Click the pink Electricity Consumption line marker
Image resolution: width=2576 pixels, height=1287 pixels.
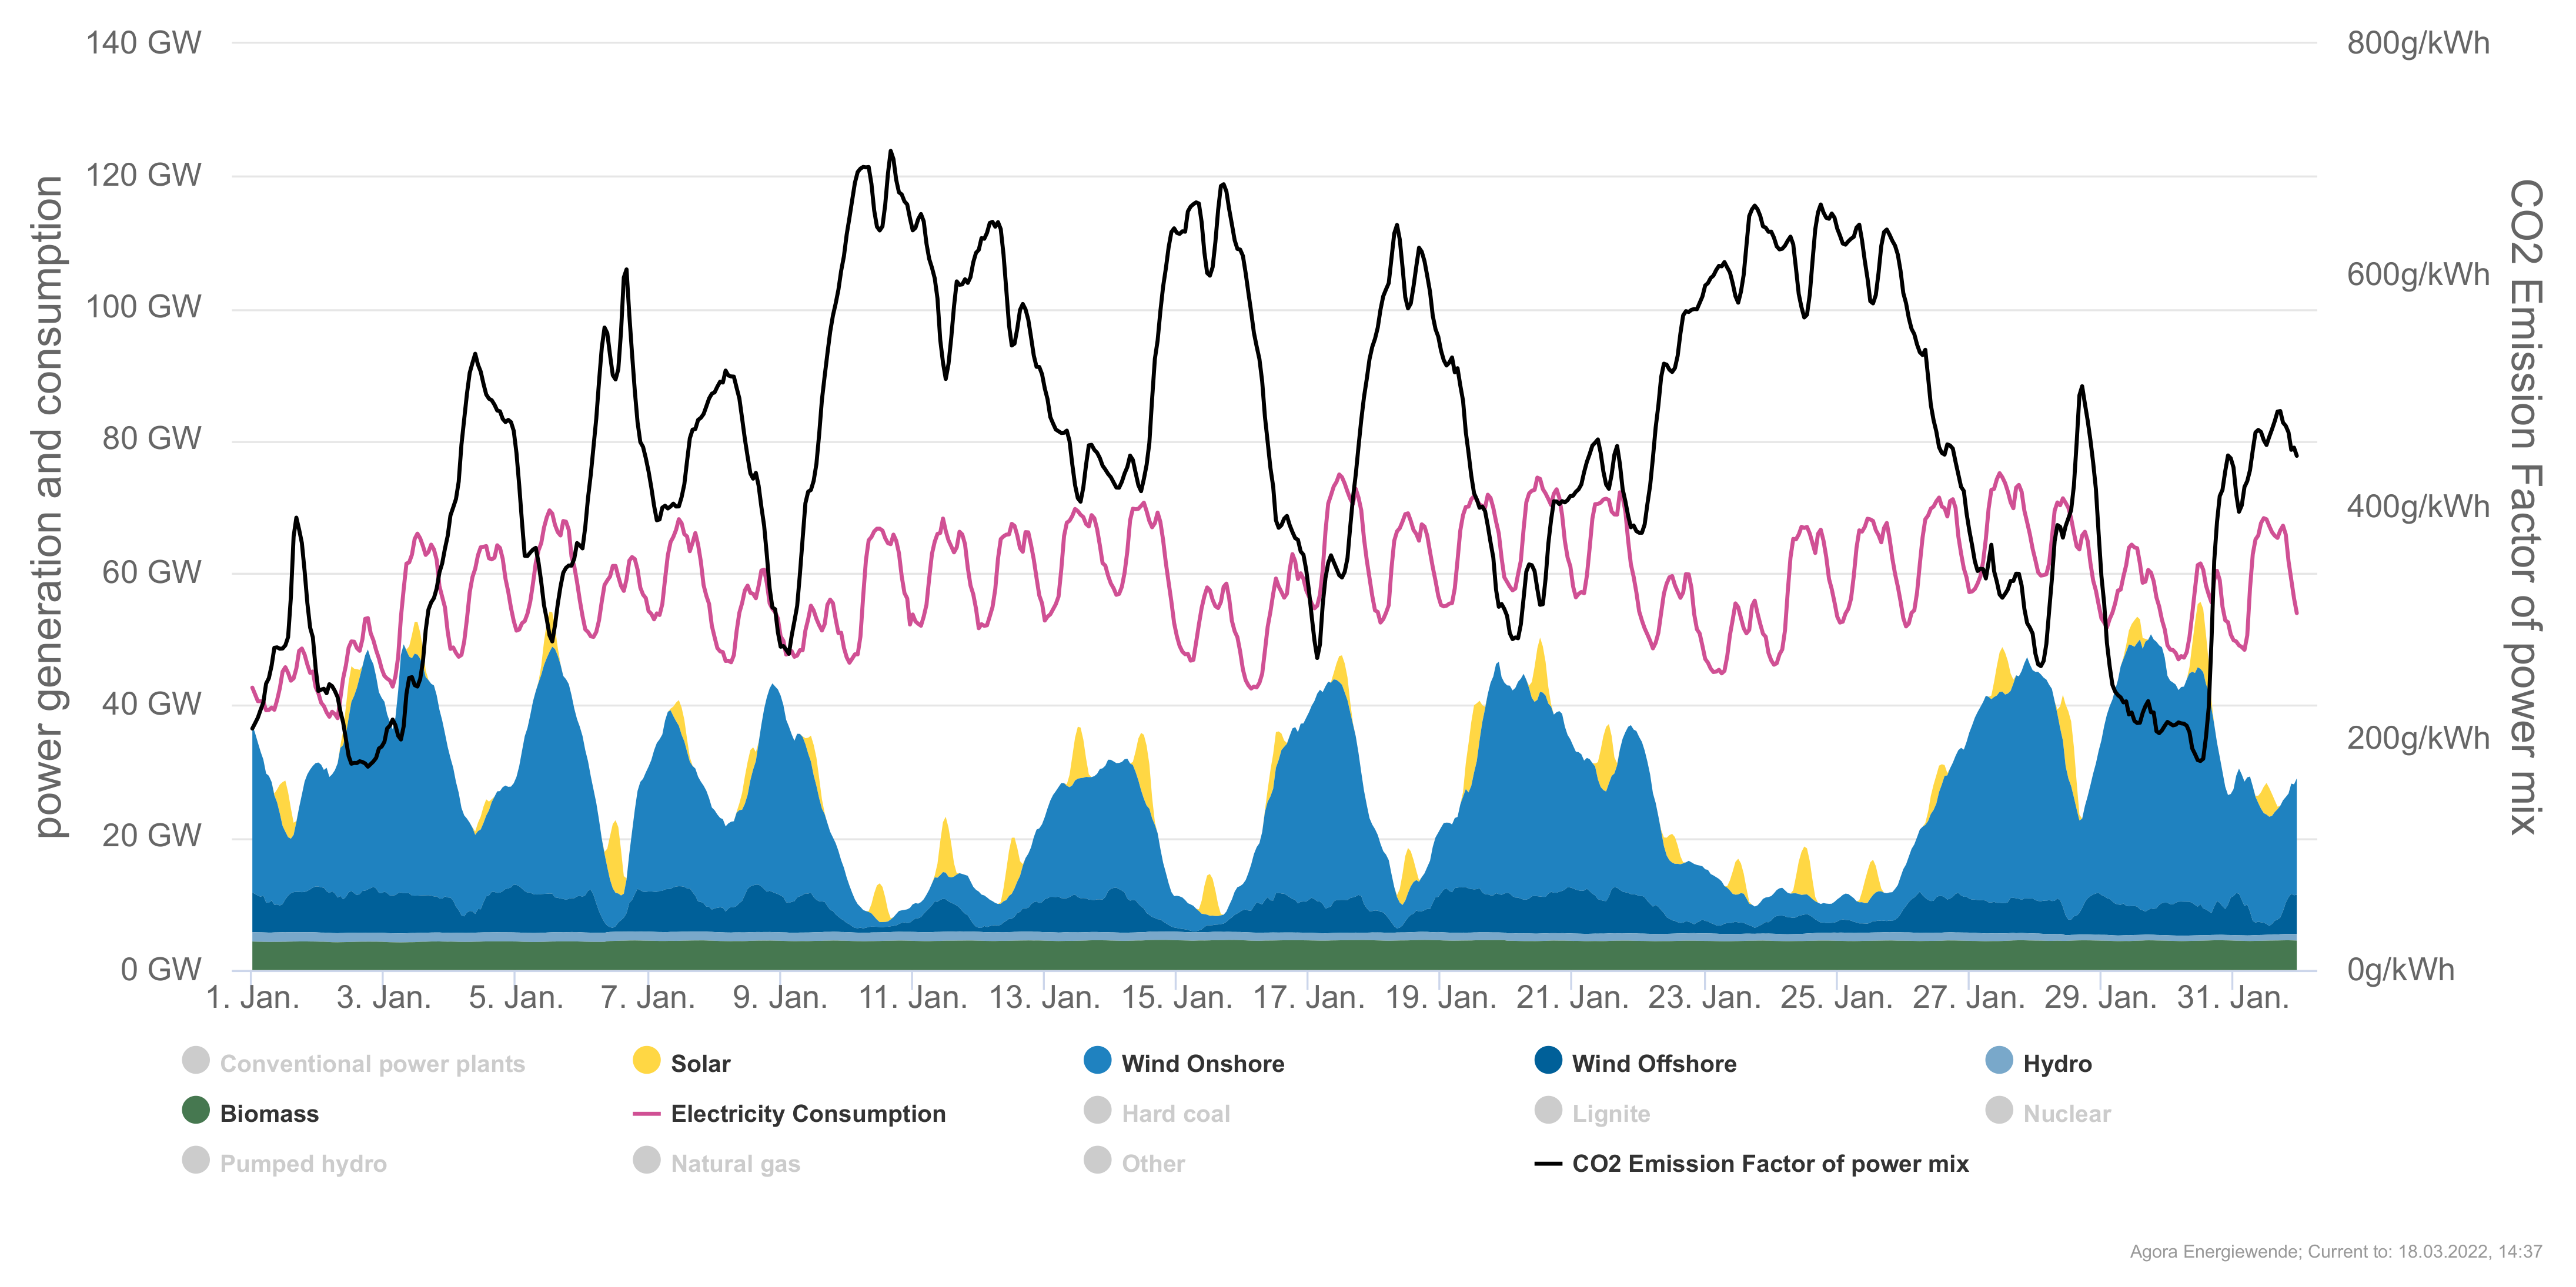tap(646, 1113)
